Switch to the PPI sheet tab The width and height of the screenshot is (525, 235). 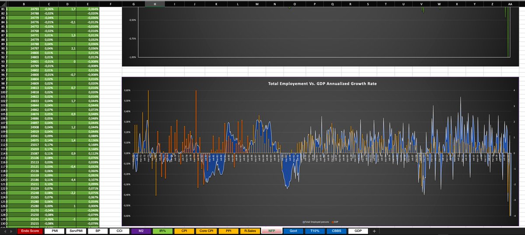coord(228,231)
